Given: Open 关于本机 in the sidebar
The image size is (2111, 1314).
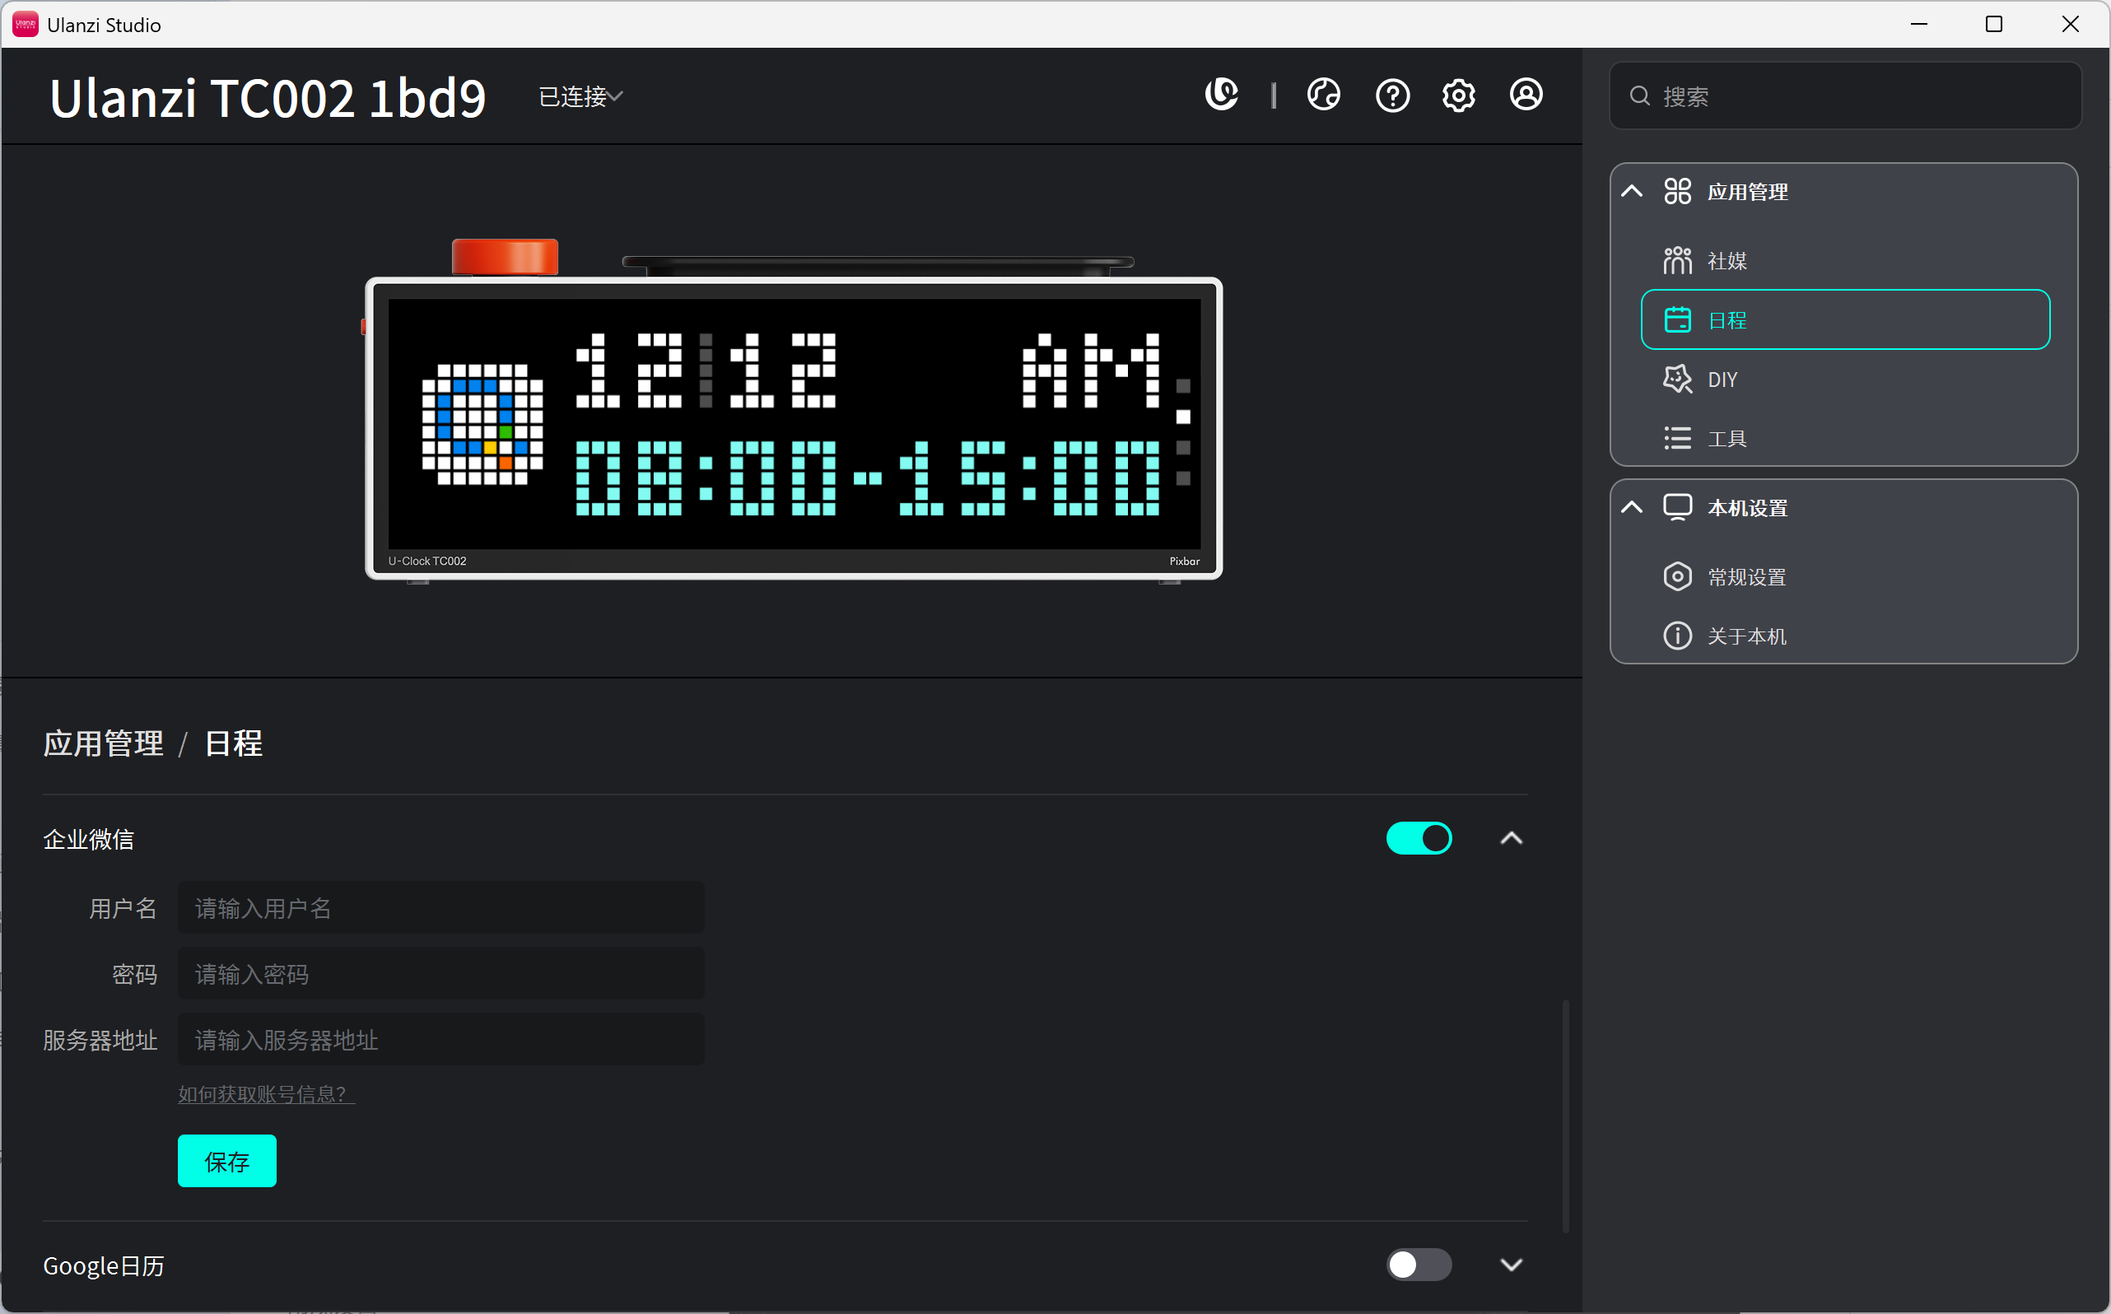Looking at the screenshot, I should 1844,636.
